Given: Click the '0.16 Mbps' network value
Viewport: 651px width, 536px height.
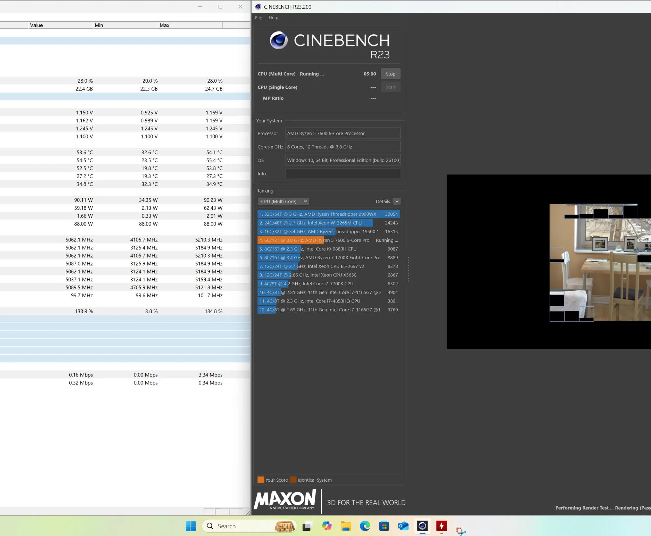Looking at the screenshot, I should pyautogui.click(x=81, y=375).
